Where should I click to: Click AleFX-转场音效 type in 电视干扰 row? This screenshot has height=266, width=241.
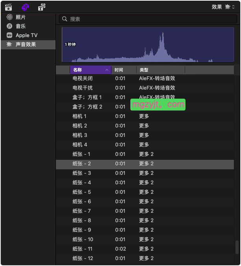[x=157, y=88]
